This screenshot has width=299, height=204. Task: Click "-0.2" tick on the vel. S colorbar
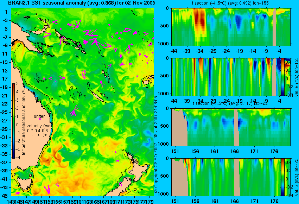click(x=288, y=187)
